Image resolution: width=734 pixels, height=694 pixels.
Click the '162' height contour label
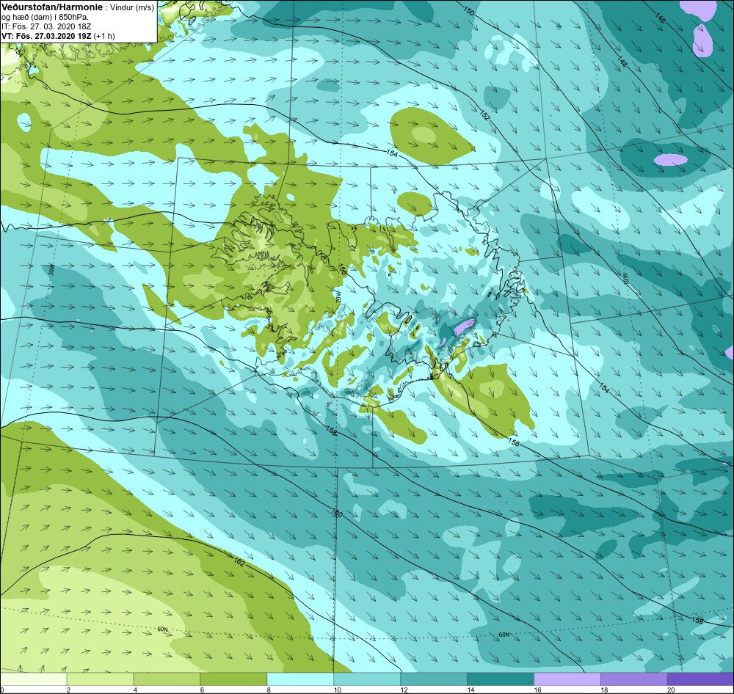pyautogui.click(x=239, y=562)
